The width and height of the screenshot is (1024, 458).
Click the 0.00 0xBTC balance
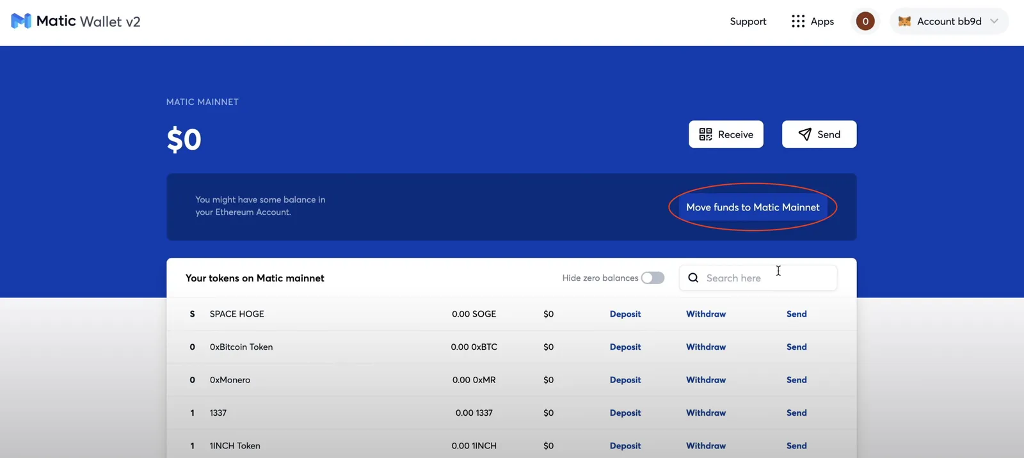click(x=474, y=347)
